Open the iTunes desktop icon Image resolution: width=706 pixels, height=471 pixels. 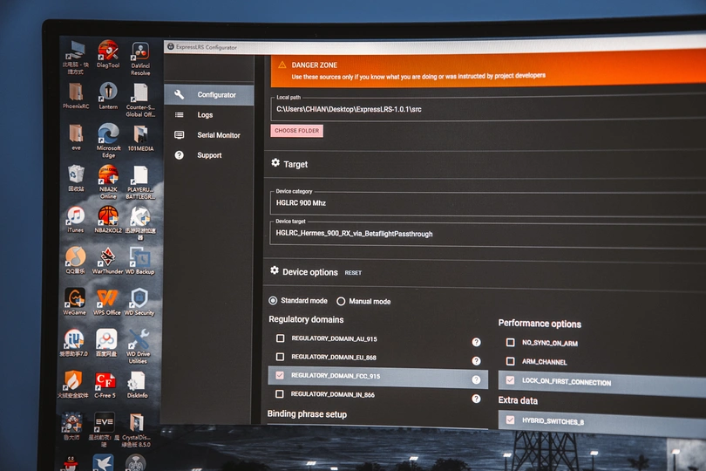(x=76, y=217)
